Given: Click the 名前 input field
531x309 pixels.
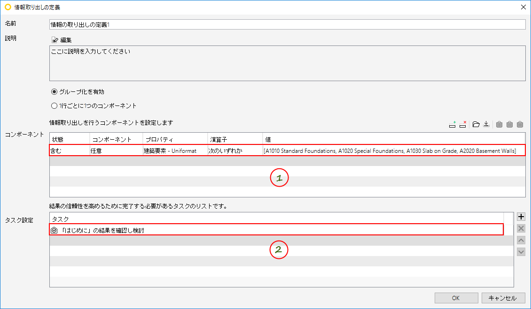Looking at the screenshot, I should coord(287,24).
